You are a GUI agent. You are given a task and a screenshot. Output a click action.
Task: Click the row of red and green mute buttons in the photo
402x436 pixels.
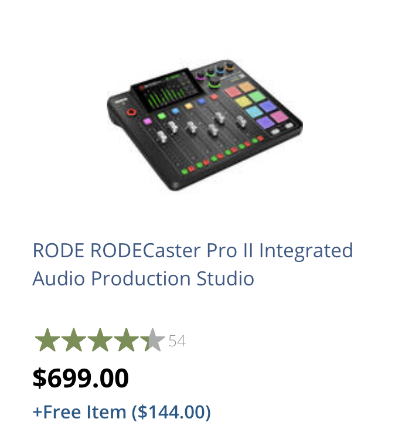tap(223, 155)
